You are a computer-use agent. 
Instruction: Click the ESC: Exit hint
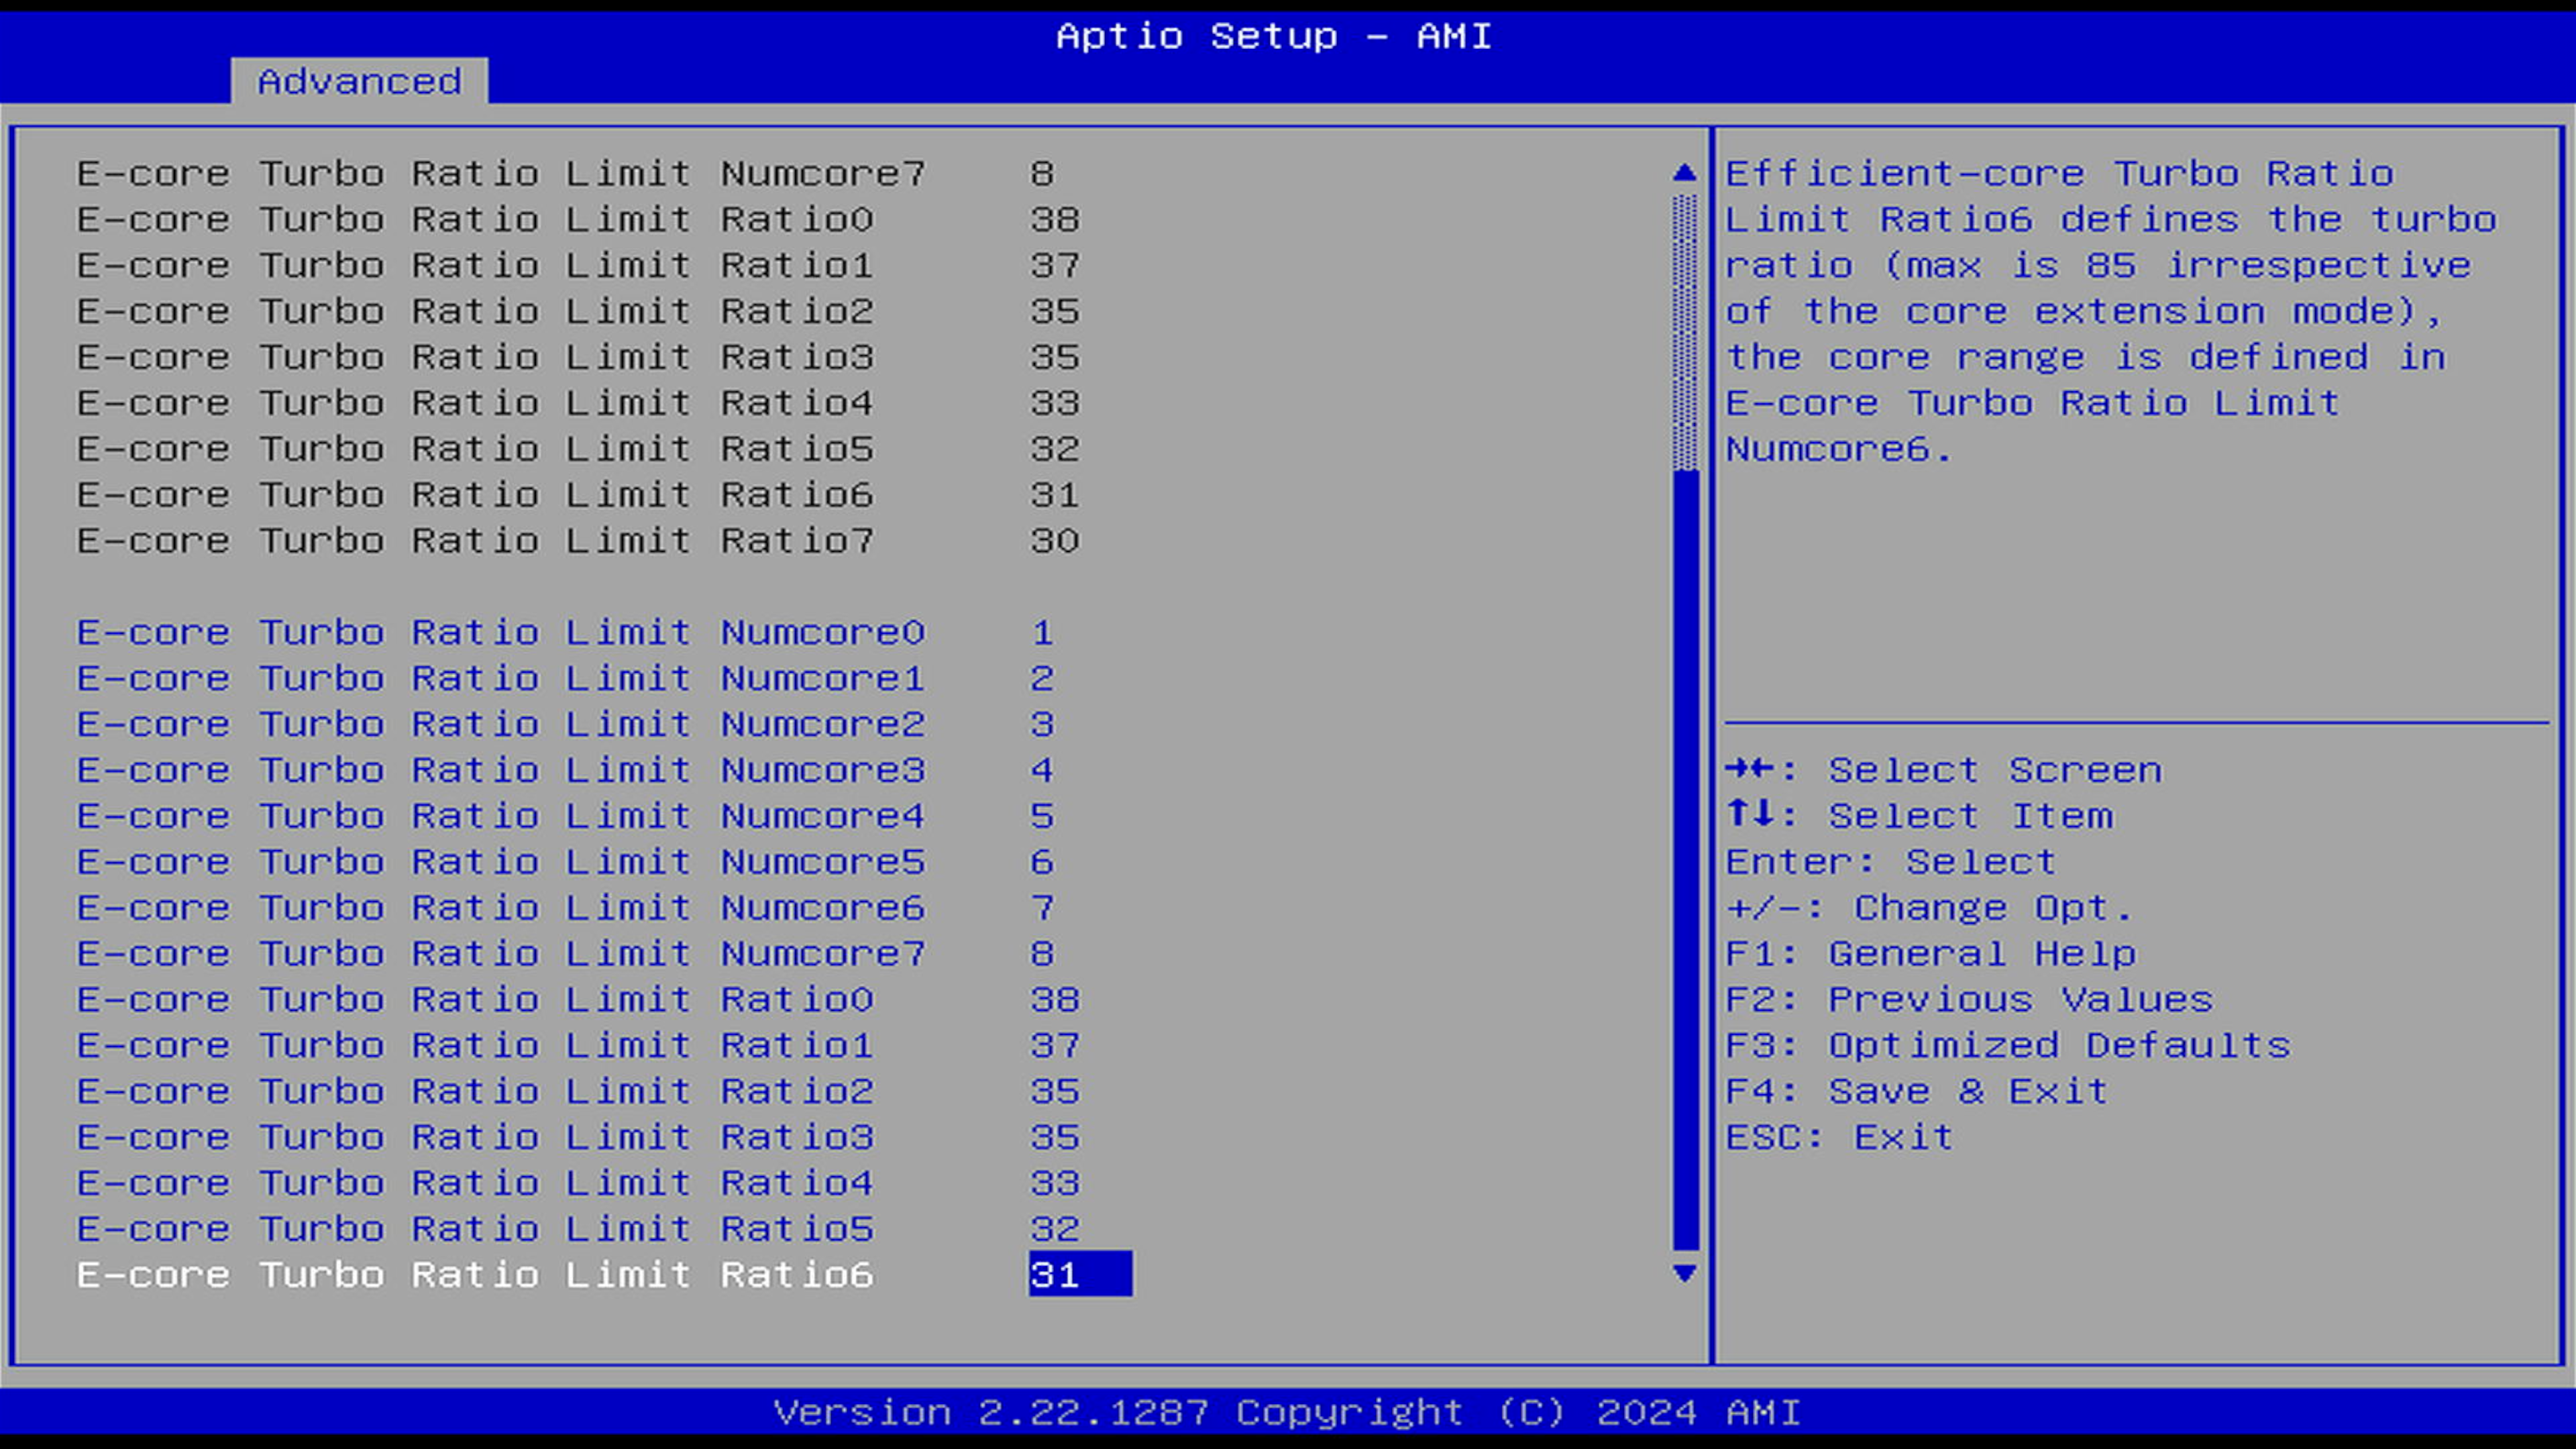click(1838, 1138)
